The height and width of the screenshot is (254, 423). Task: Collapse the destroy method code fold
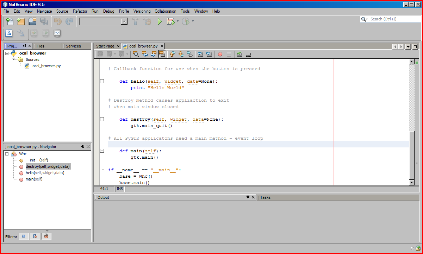pos(102,119)
